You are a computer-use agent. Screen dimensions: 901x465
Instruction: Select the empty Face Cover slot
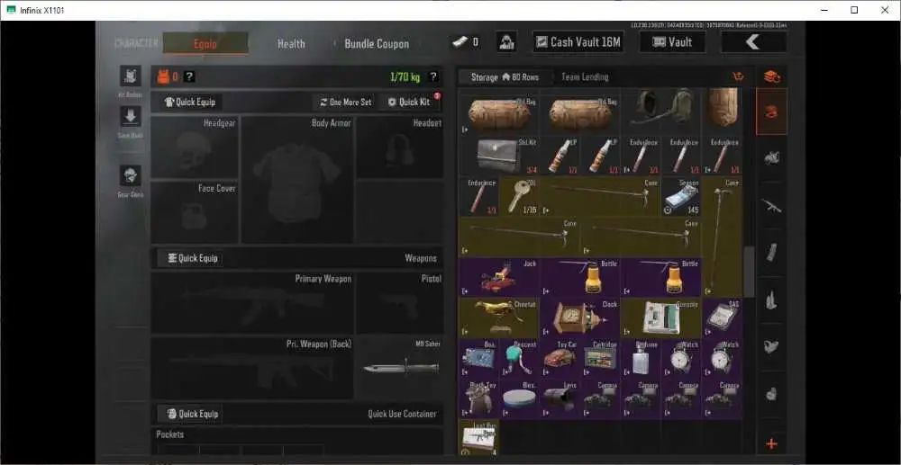195,211
